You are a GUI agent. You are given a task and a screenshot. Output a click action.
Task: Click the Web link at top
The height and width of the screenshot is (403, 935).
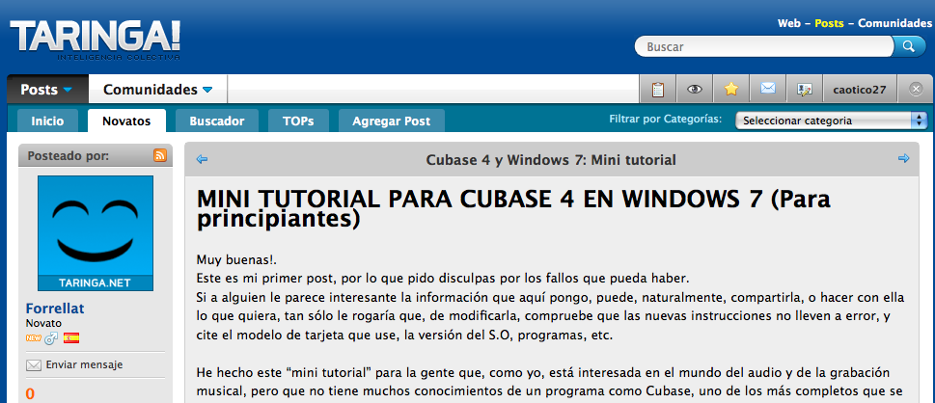pos(788,23)
